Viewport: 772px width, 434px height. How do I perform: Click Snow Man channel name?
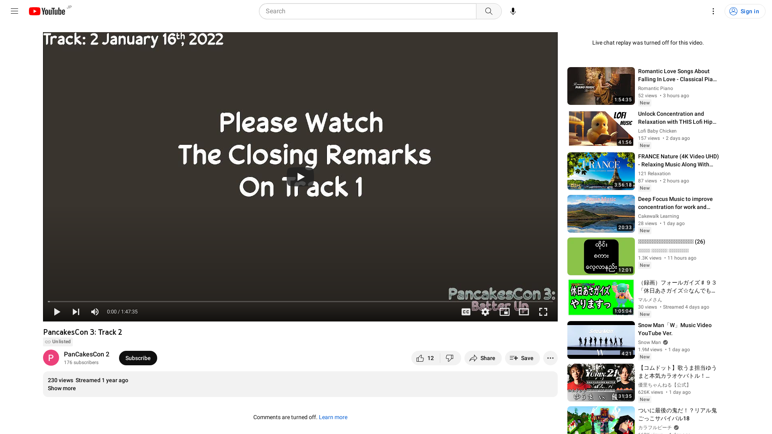click(x=649, y=342)
